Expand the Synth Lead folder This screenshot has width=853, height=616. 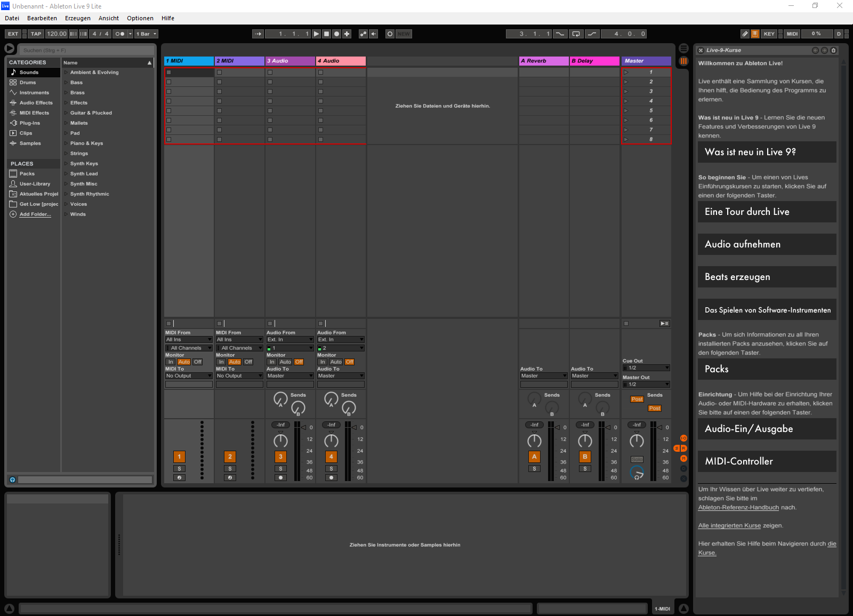click(x=66, y=173)
